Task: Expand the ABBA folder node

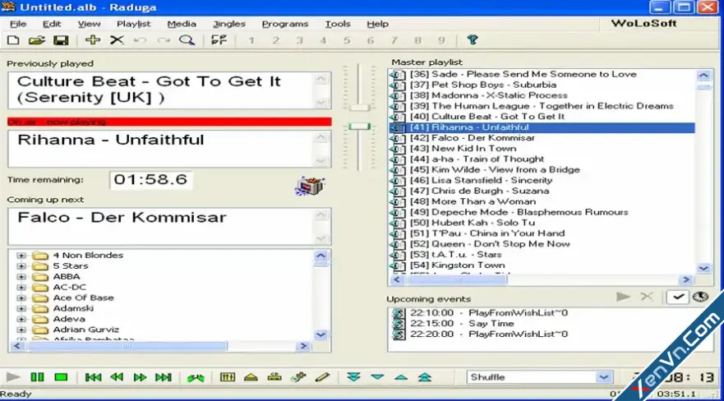Action: pos(21,276)
